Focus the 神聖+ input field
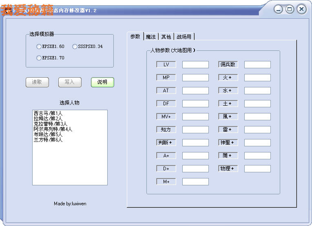 257,143
